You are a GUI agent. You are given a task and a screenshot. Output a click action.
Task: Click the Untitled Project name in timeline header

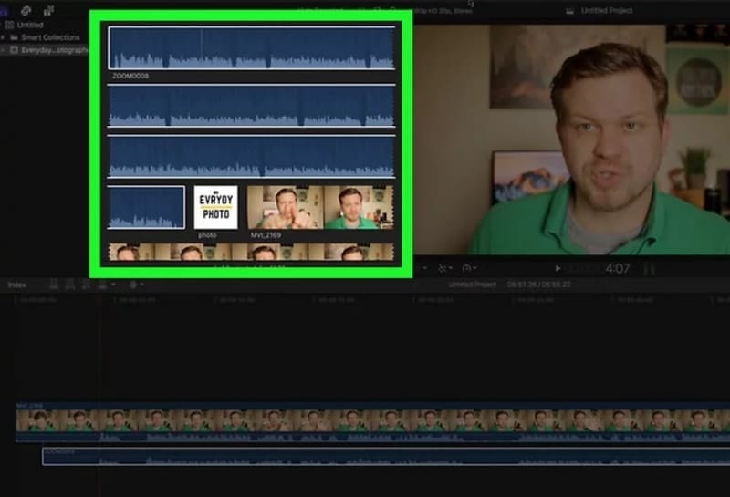[472, 285]
